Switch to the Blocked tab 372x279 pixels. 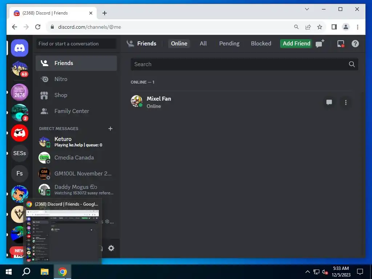261,44
